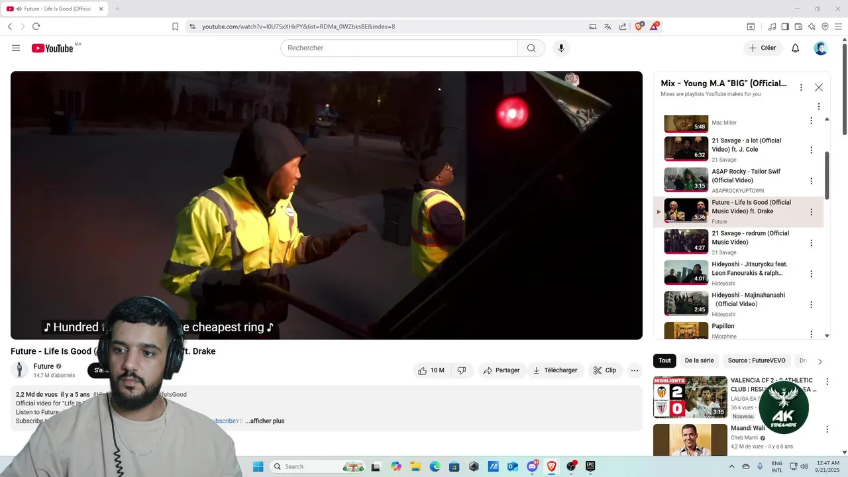This screenshot has width=848, height=477.
Task: Click the Télécharger button
Action: coord(555,370)
